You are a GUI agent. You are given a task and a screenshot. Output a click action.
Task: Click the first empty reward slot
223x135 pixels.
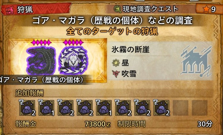pyautogui.click(x=181, y=108)
